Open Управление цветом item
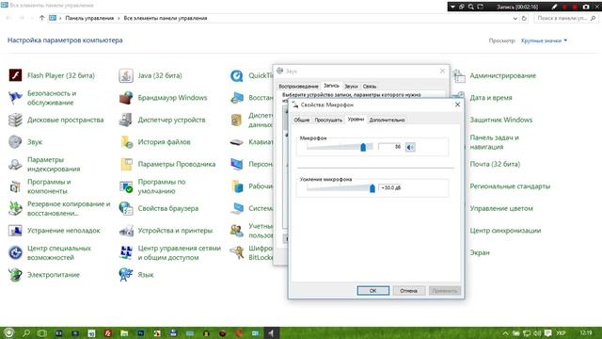 tap(501, 208)
